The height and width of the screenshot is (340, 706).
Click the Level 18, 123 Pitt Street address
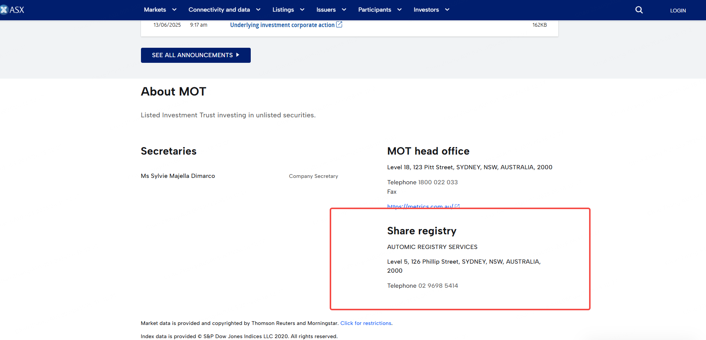point(470,167)
